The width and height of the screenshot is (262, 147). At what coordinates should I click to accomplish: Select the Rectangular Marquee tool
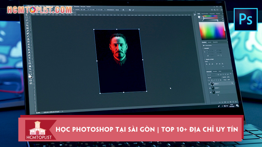point(27,18)
